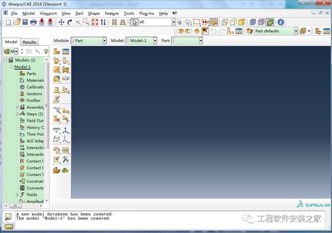This screenshot has height=233, width=332.
Task: Select the Pan View tool
Action: pos(61,22)
